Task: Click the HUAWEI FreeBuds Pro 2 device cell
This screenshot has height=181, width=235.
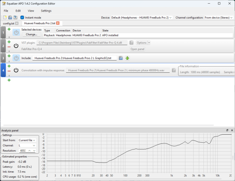Action: [87, 35]
